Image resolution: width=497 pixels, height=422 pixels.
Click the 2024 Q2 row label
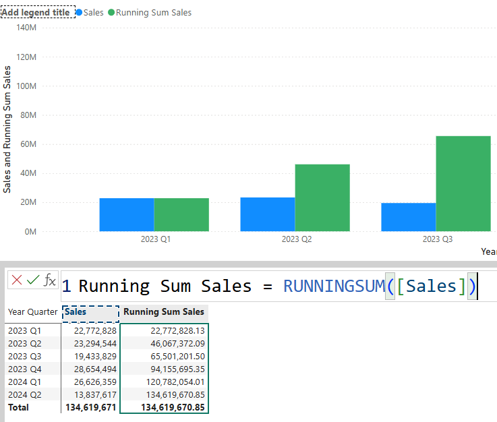pyautogui.click(x=24, y=395)
